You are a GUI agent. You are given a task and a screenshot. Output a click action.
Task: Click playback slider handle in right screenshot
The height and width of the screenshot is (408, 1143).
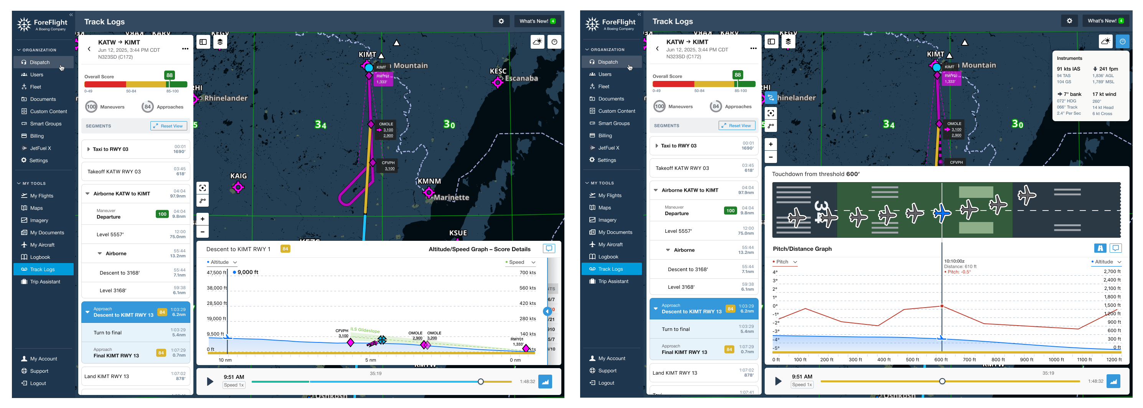tap(942, 382)
